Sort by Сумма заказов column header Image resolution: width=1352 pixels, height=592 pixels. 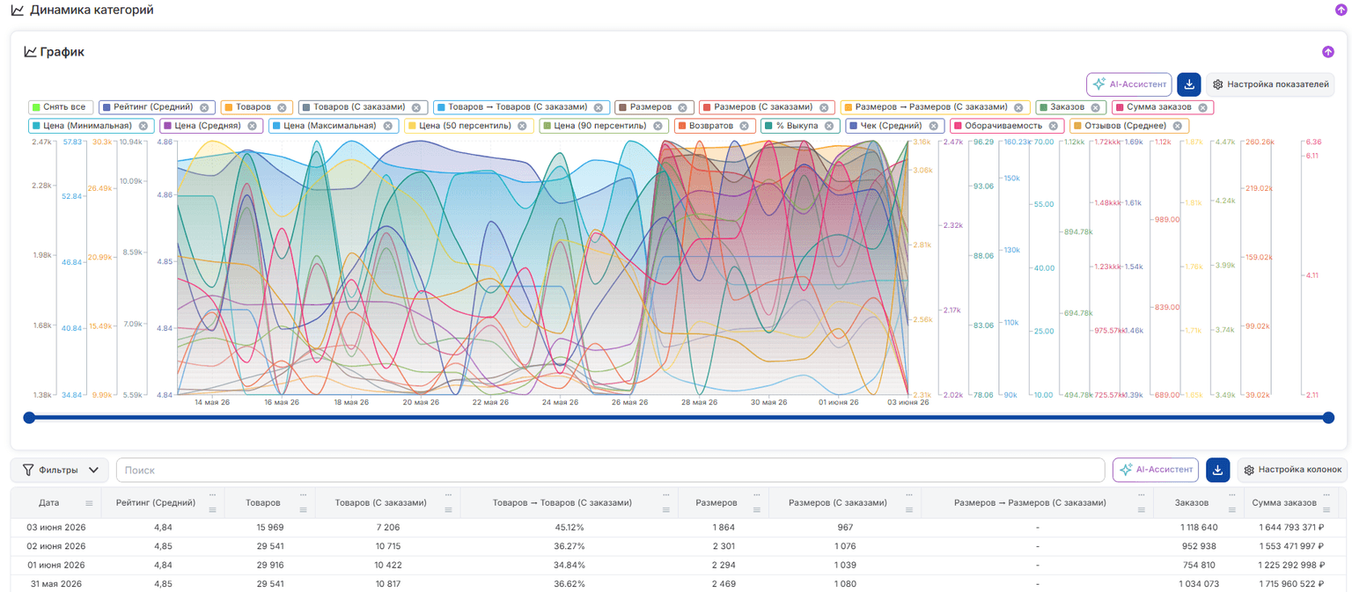coord(1284,503)
